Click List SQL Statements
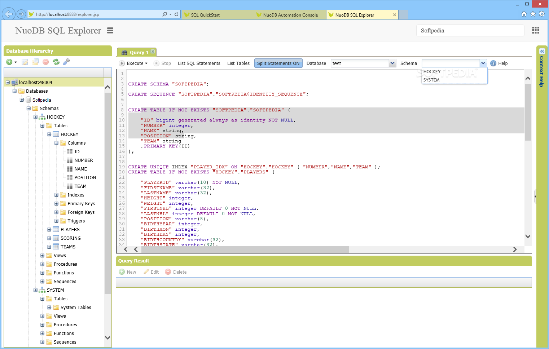 tap(199, 63)
